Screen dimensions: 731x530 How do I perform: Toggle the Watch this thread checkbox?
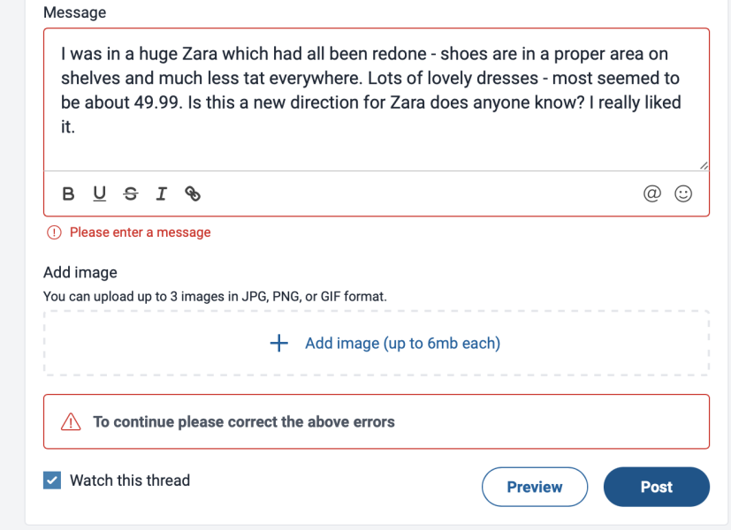click(51, 481)
